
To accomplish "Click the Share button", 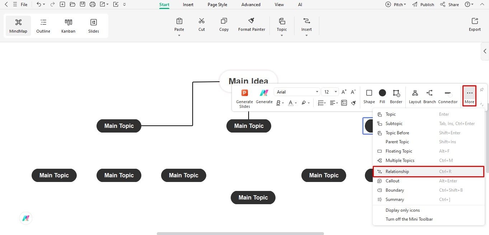I will [450, 5].
